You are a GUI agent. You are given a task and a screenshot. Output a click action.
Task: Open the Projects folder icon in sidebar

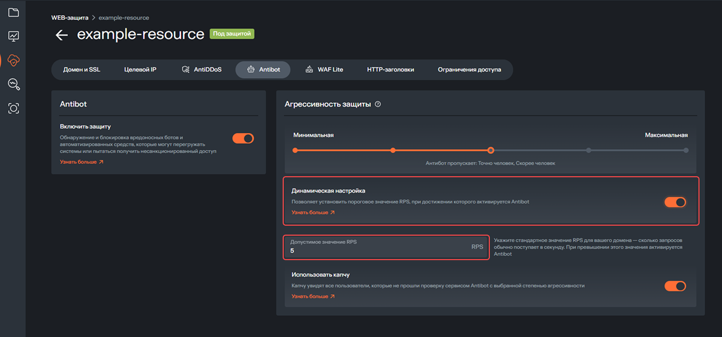point(13,12)
